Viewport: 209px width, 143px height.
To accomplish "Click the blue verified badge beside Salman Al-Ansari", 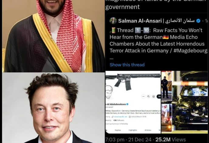I will tap(198, 21).
